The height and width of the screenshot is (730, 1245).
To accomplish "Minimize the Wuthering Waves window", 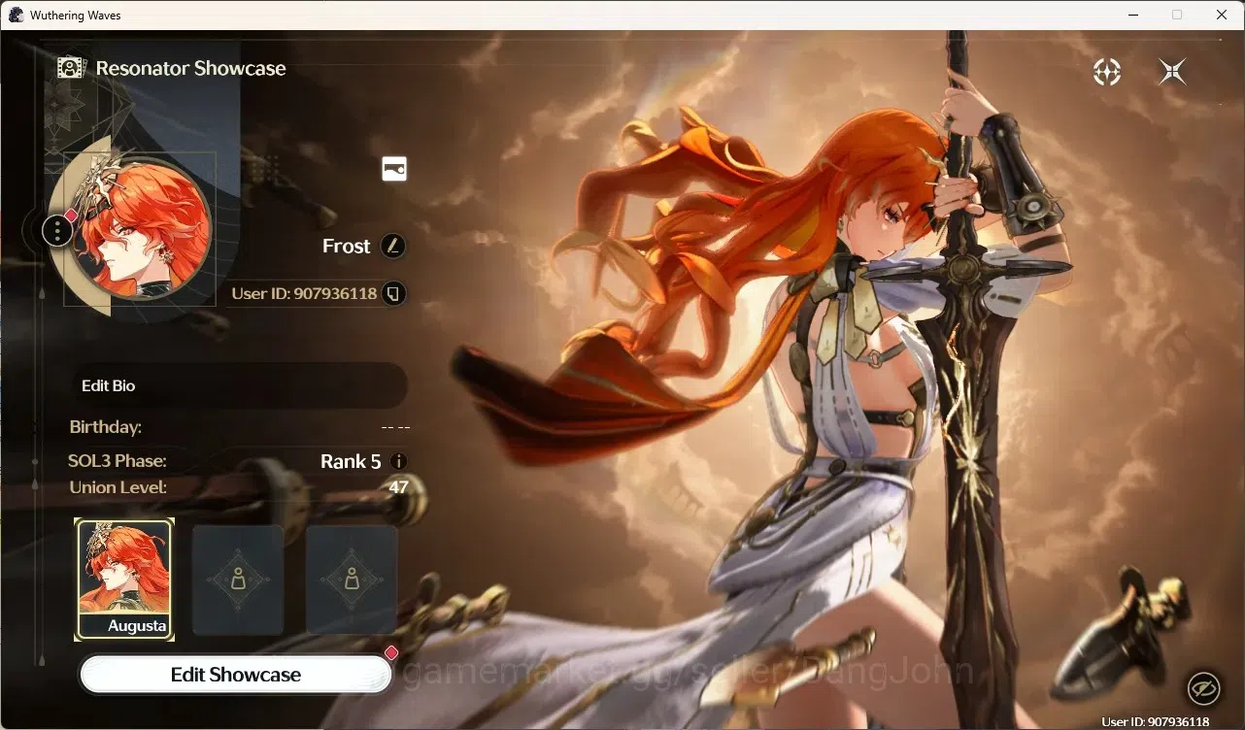I will (1132, 15).
